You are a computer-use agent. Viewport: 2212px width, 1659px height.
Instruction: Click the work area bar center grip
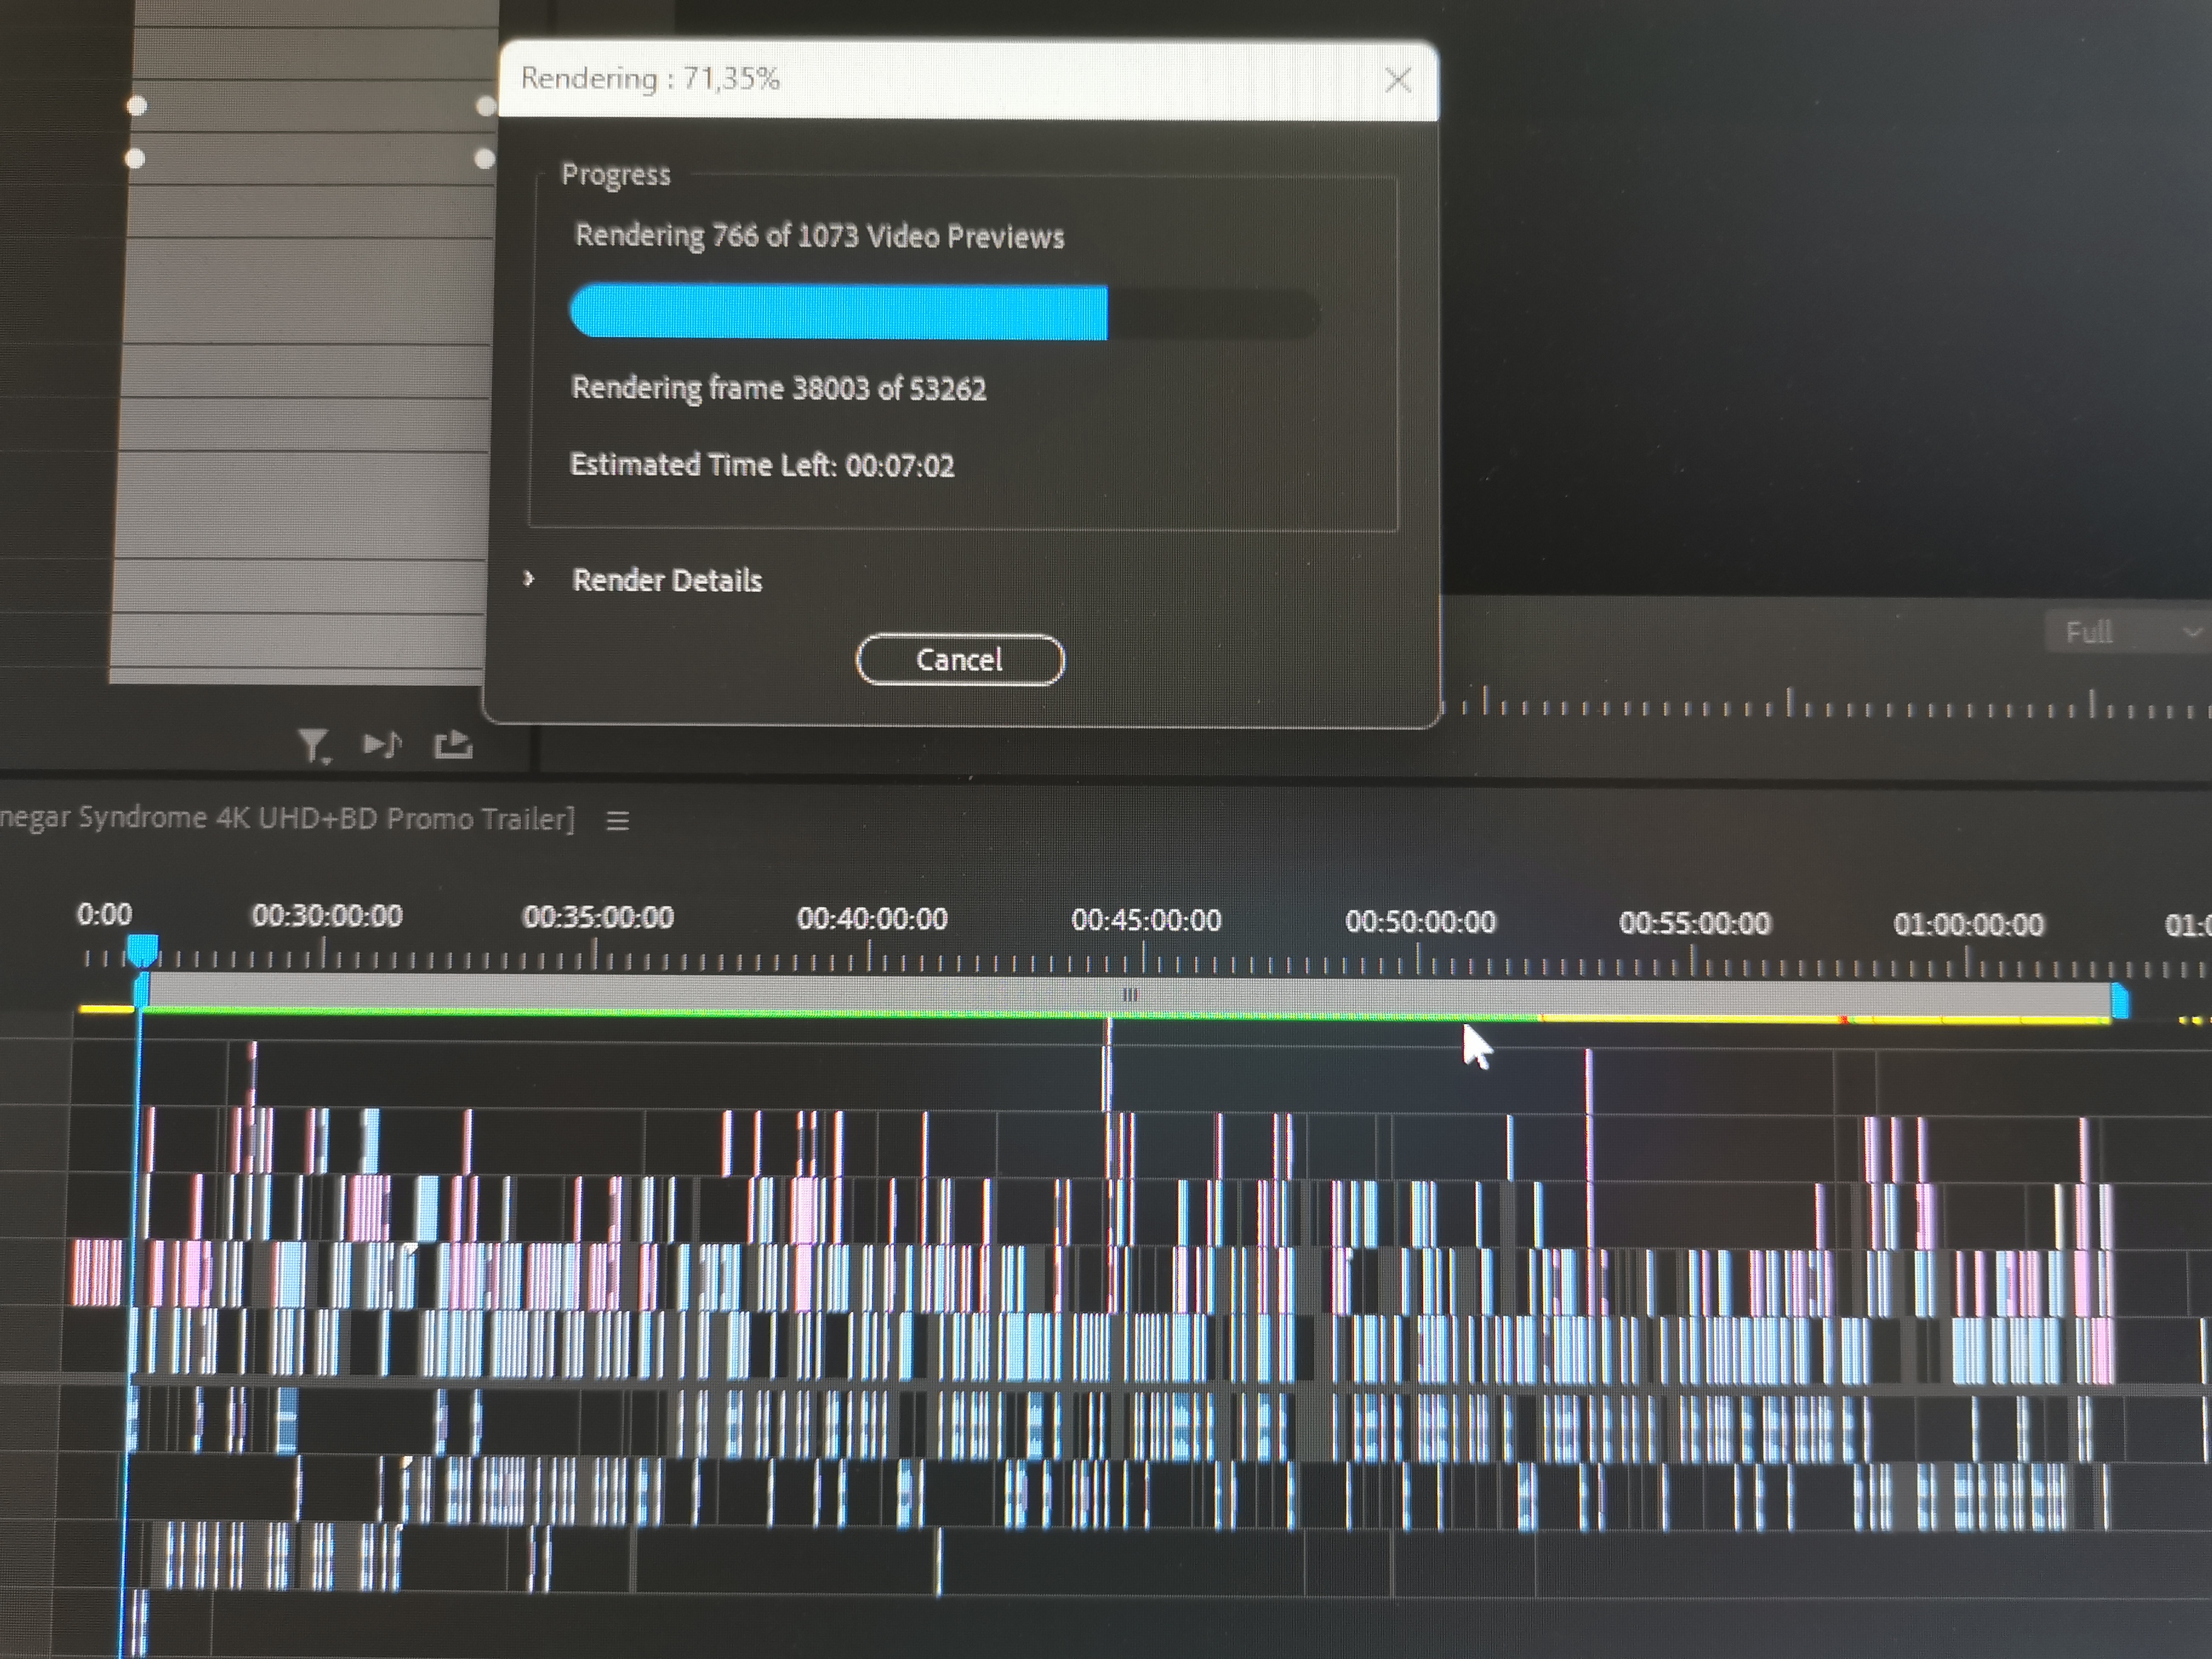click(x=1130, y=994)
